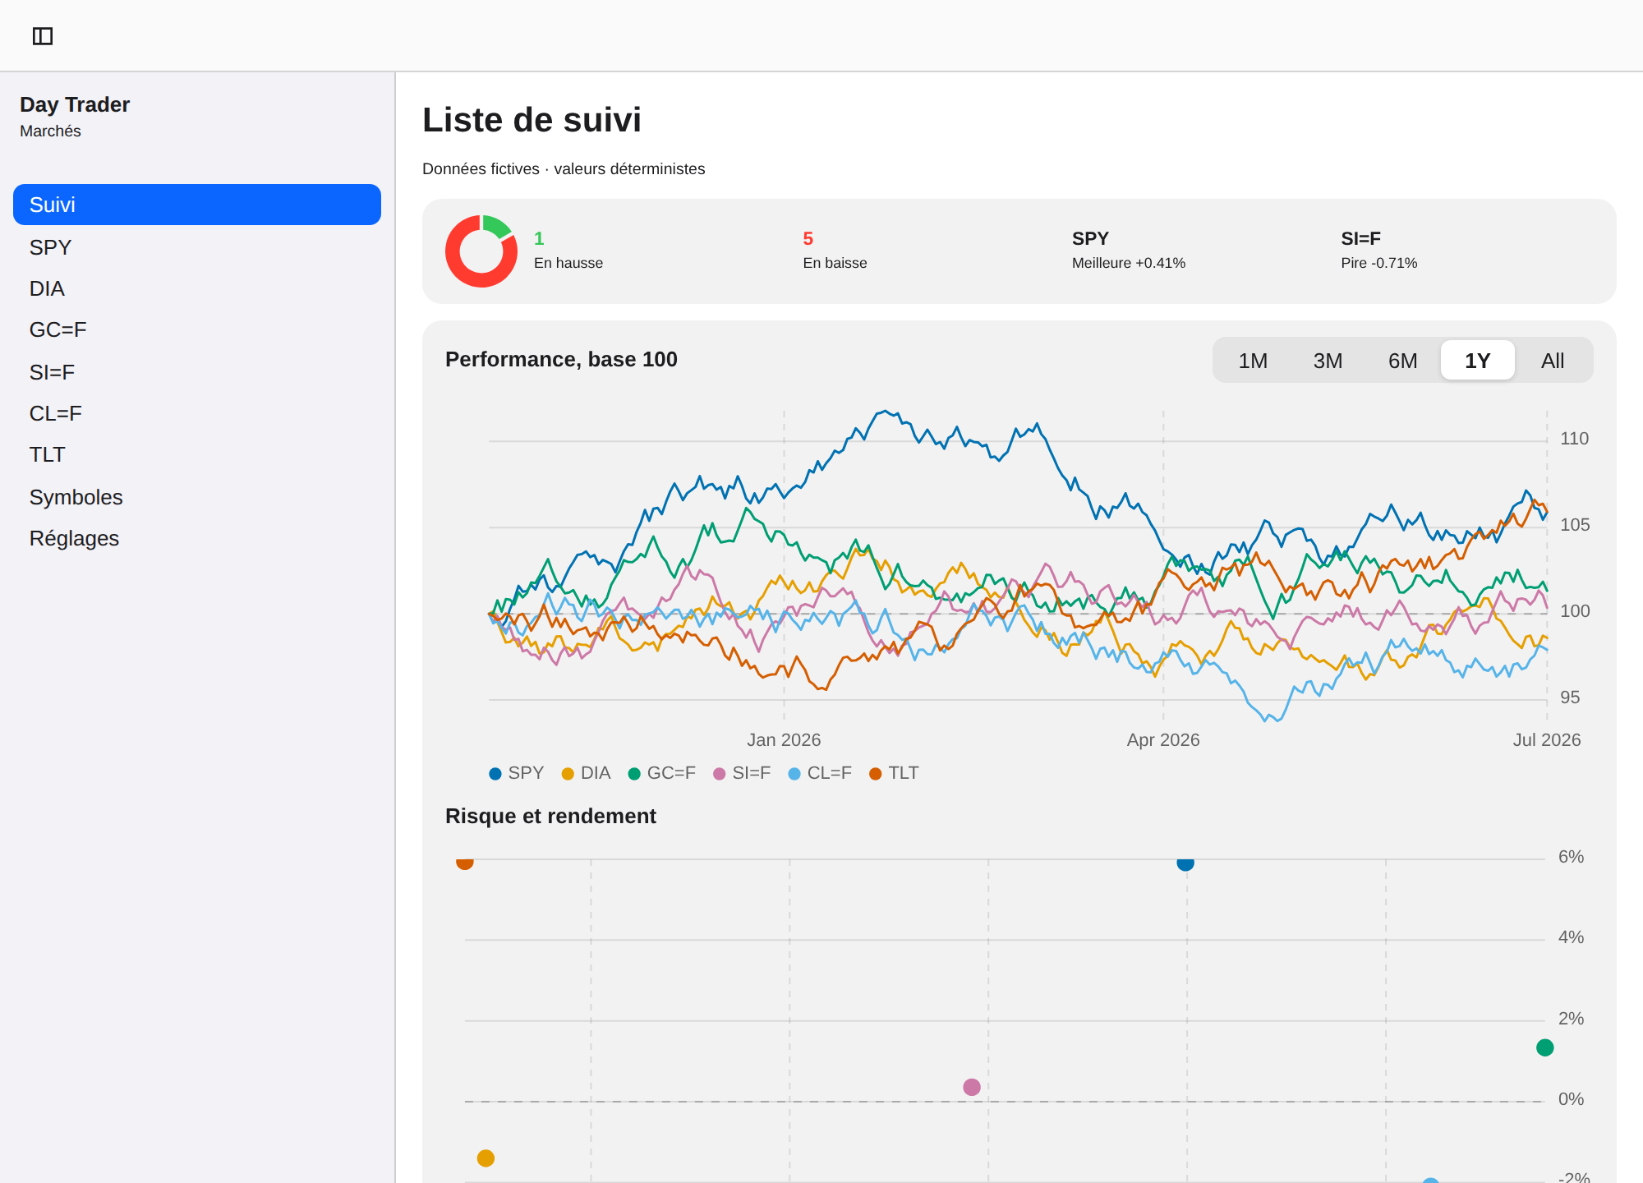Select GC=F in the sidebar
Viewport: 1643px width, 1183px height.
(x=197, y=329)
